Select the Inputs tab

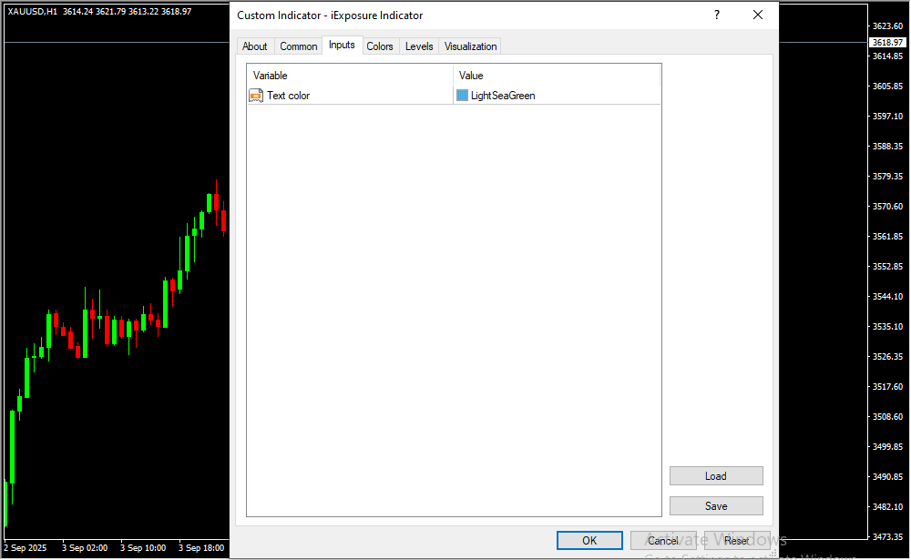[342, 46]
